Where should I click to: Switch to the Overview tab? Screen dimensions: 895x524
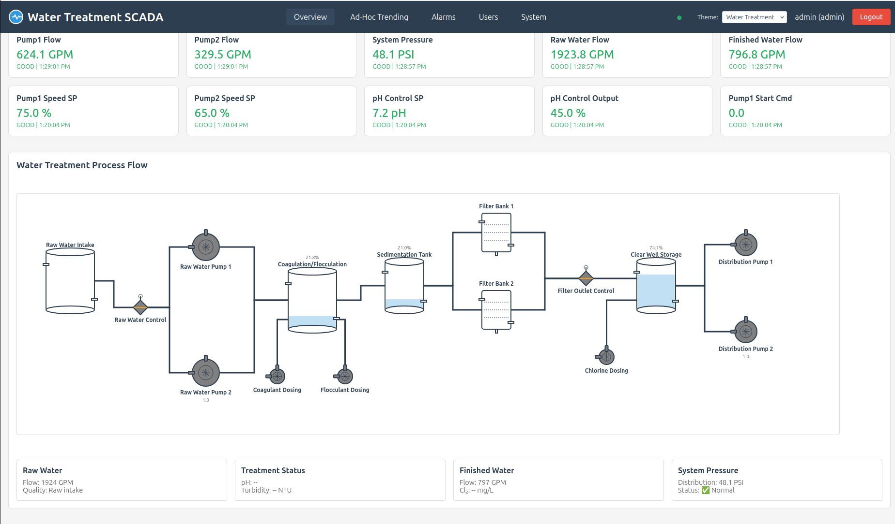tap(310, 17)
